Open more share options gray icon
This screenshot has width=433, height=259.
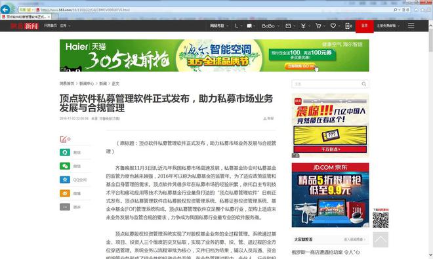point(65,207)
